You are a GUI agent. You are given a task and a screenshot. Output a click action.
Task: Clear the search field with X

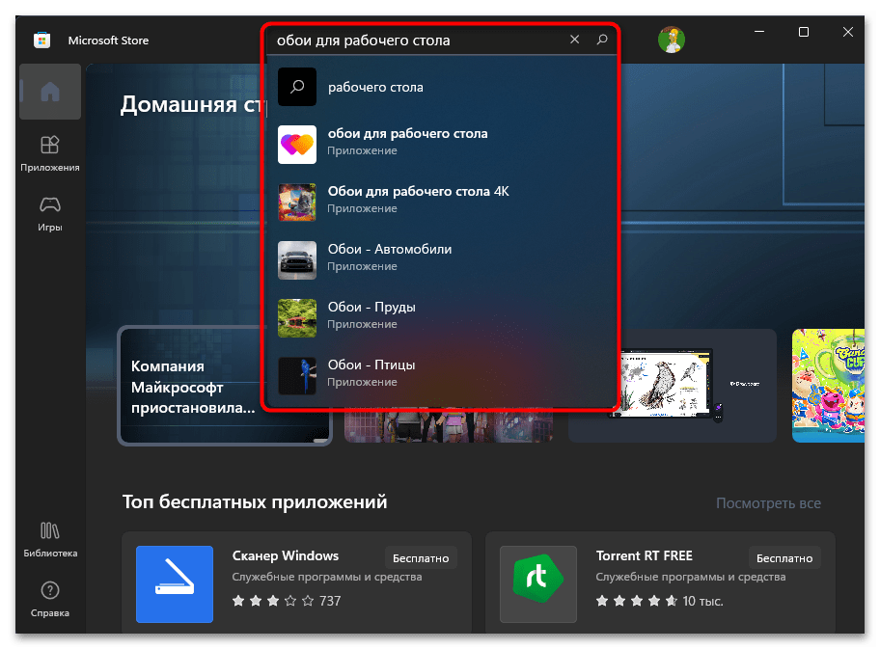click(575, 40)
